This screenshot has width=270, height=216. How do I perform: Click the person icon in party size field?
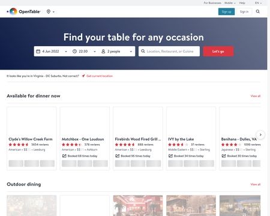pos(103,52)
